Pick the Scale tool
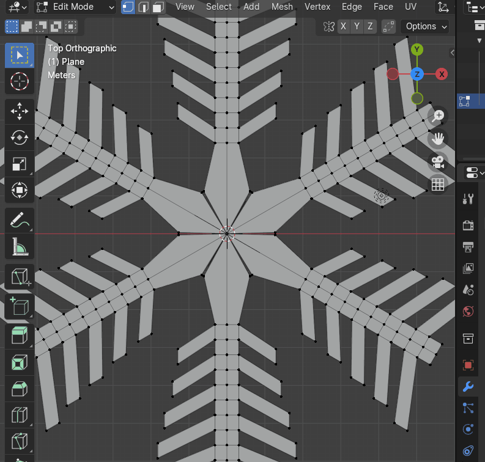This screenshot has height=462, width=485. [x=20, y=164]
